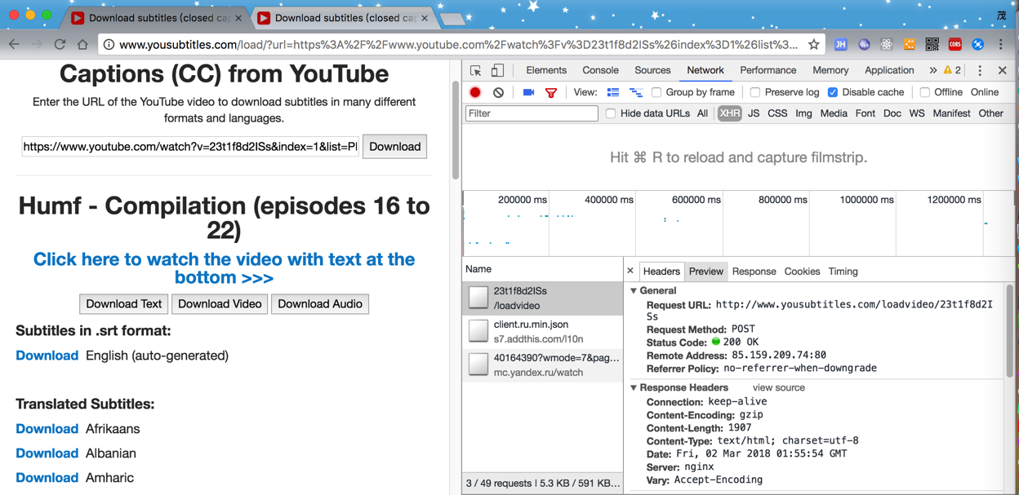This screenshot has width=1019, height=495.
Task: Bookmark this page with star icon
Action: tap(813, 45)
